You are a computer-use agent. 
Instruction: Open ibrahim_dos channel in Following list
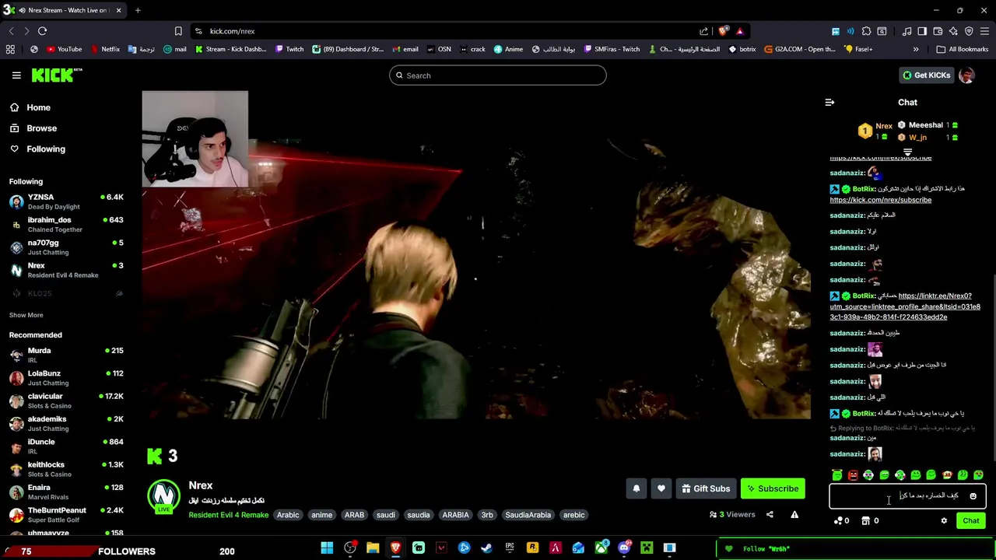[66, 224]
